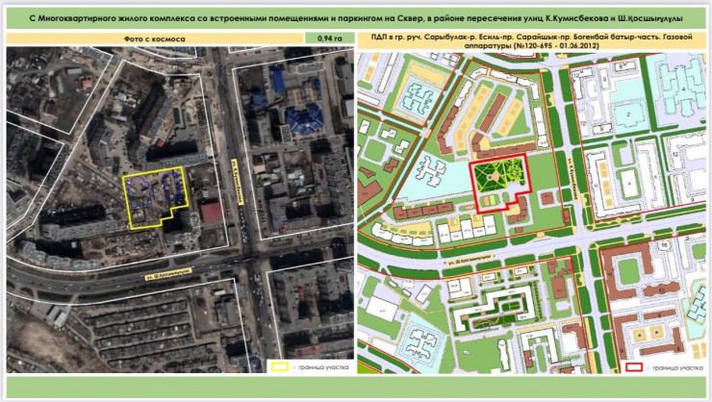Click building number 12 on the plan map
Image resolution: width=712 pixels, height=402 pixels.
click(677, 152)
